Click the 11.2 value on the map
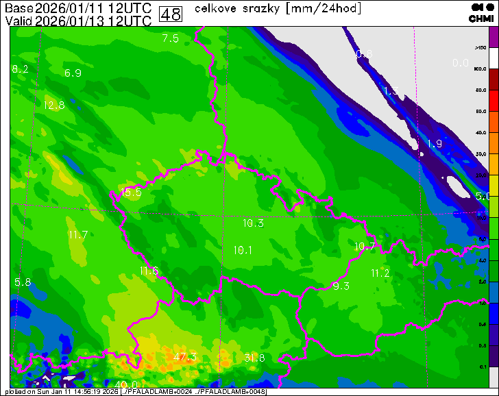 (x=380, y=273)
